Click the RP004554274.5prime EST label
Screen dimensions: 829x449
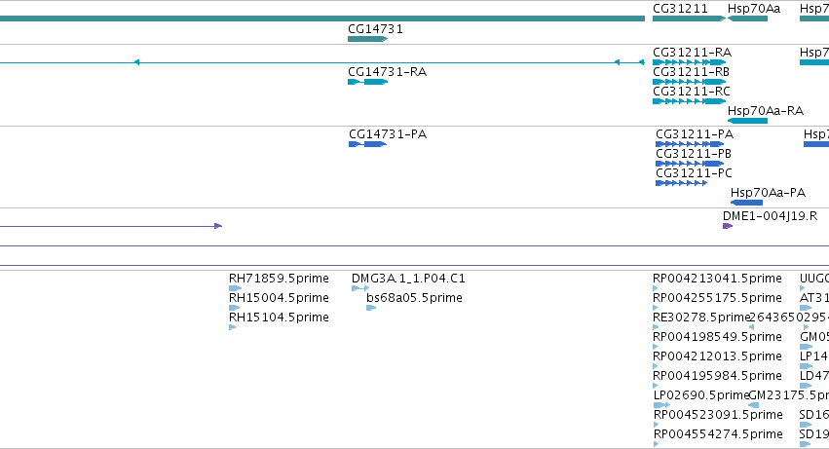[718, 434]
